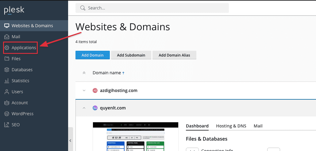The width and height of the screenshot is (316, 151).
Task: Click the Applications gear icon
Action: coord(6,48)
